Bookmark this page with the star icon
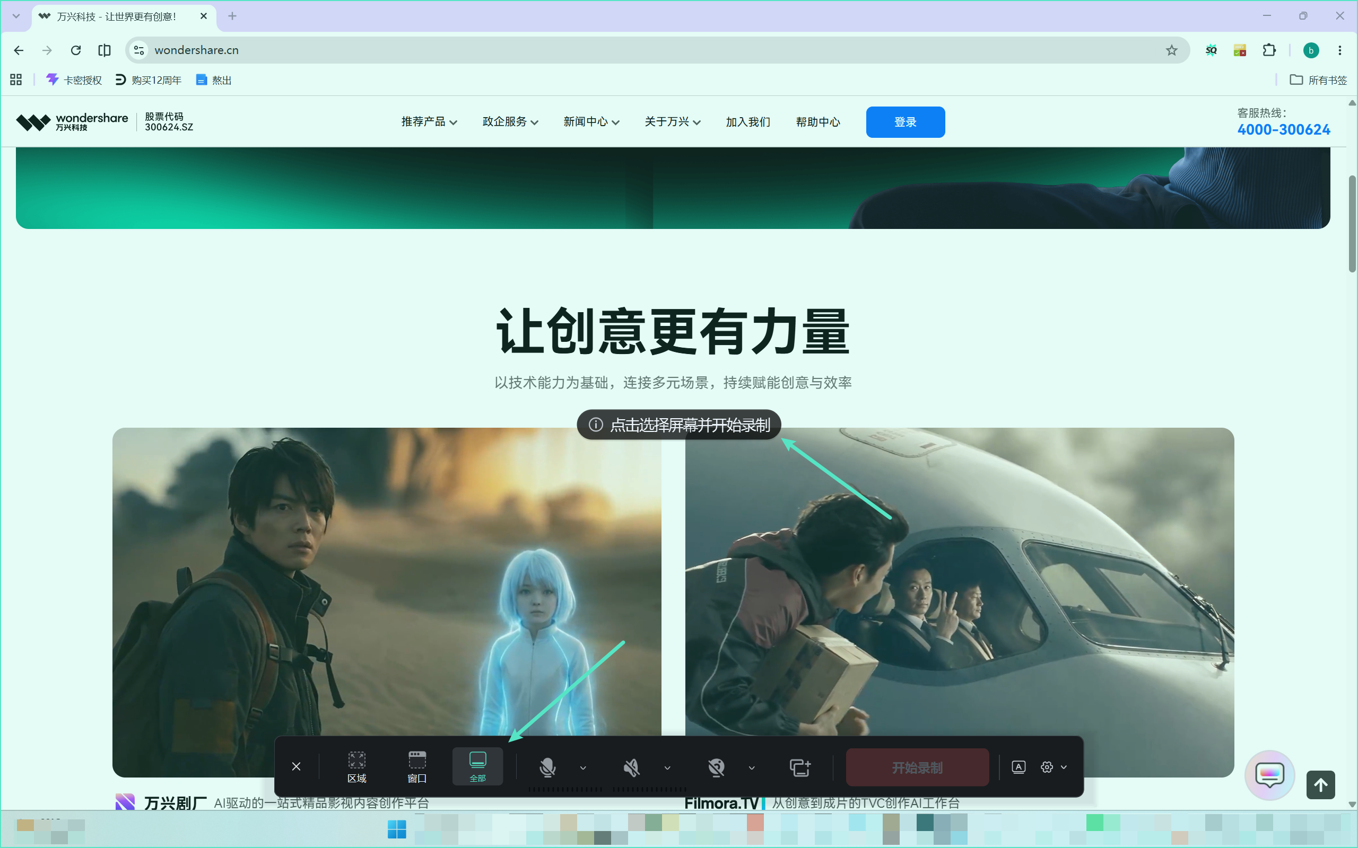 click(1171, 50)
